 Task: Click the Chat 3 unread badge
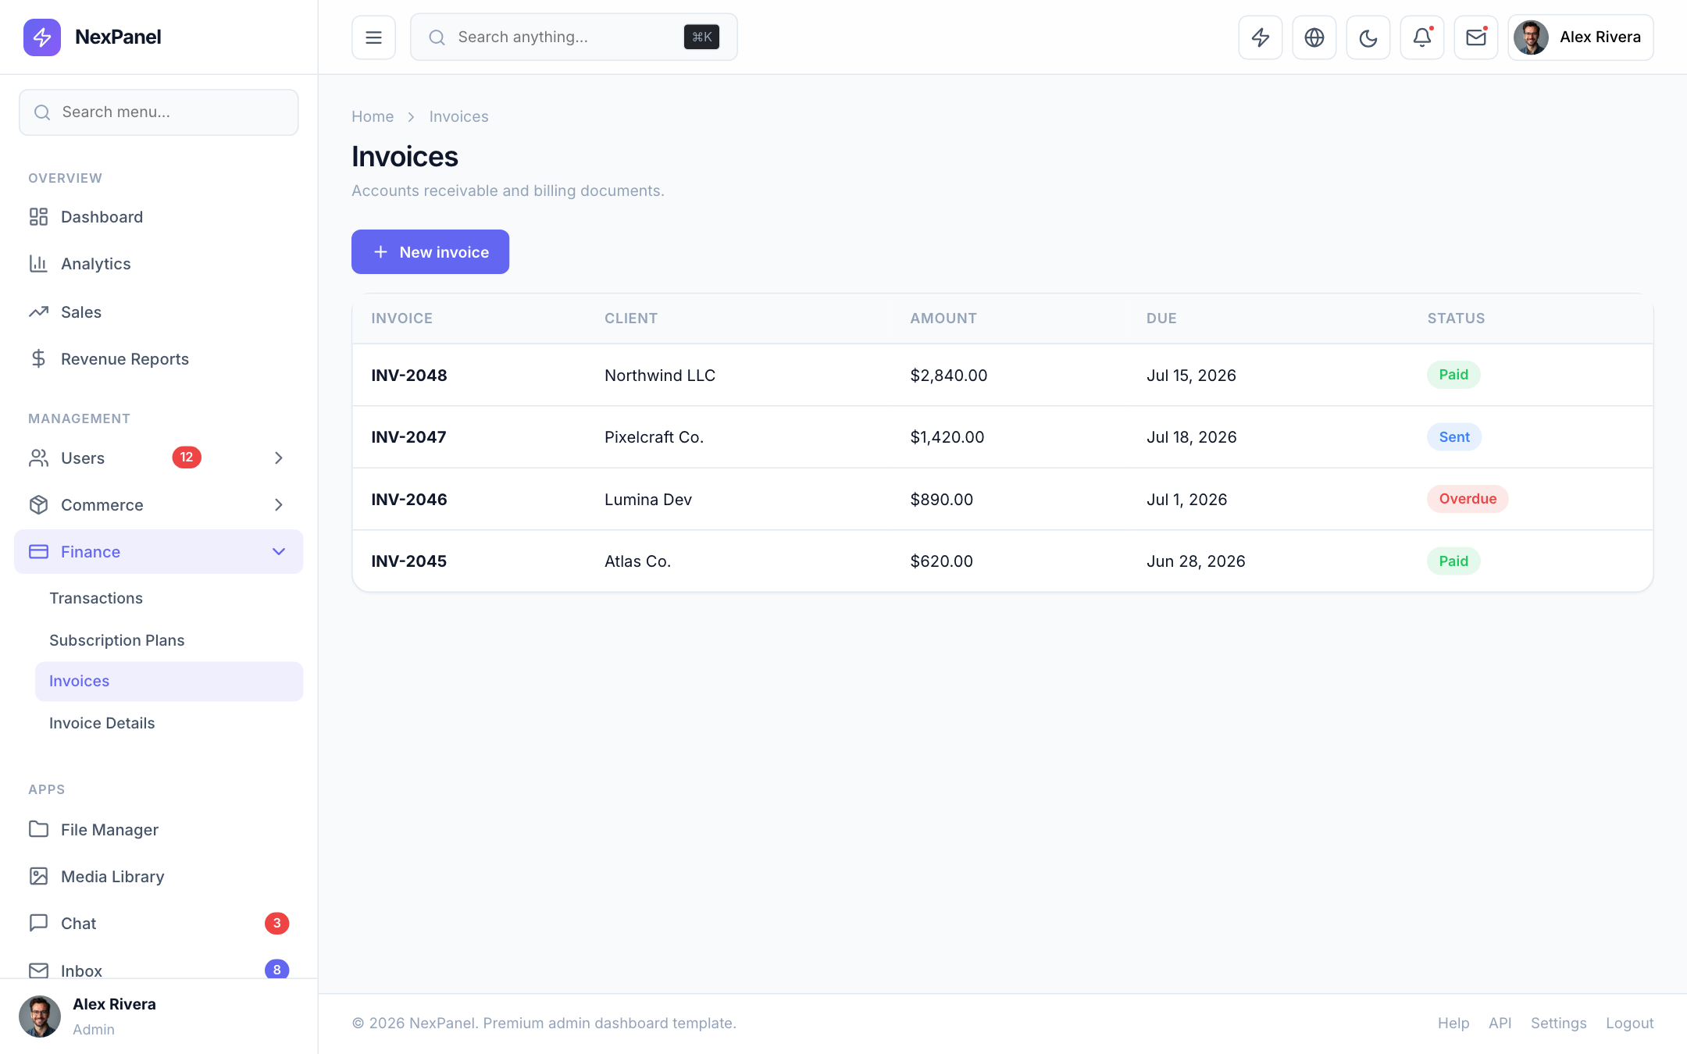point(276,924)
